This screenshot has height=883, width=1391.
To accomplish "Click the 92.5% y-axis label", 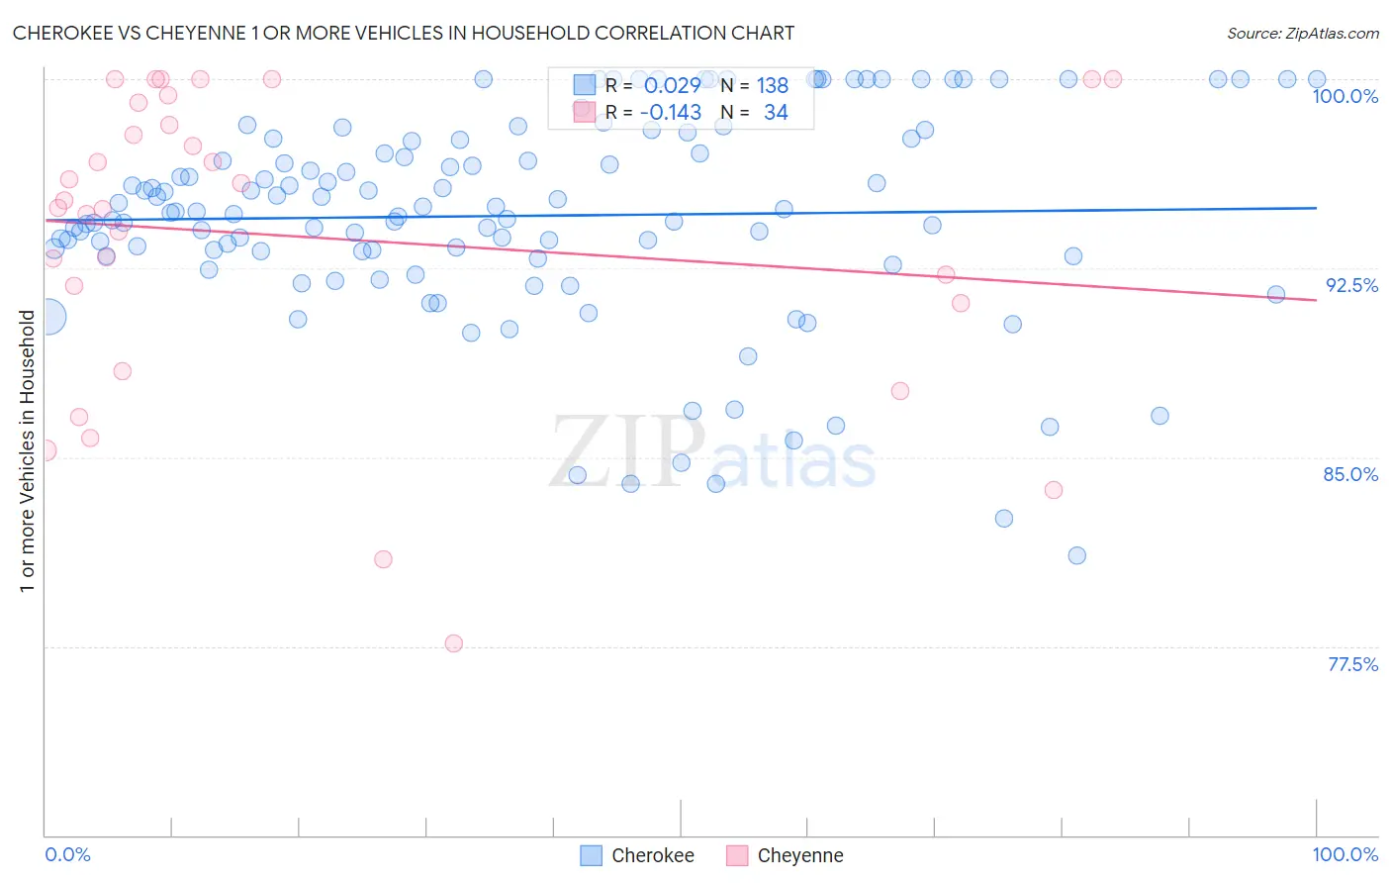I will (x=1351, y=285).
